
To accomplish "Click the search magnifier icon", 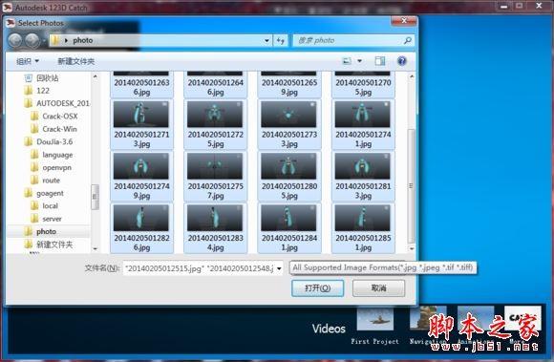I will pyautogui.click(x=408, y=41).
